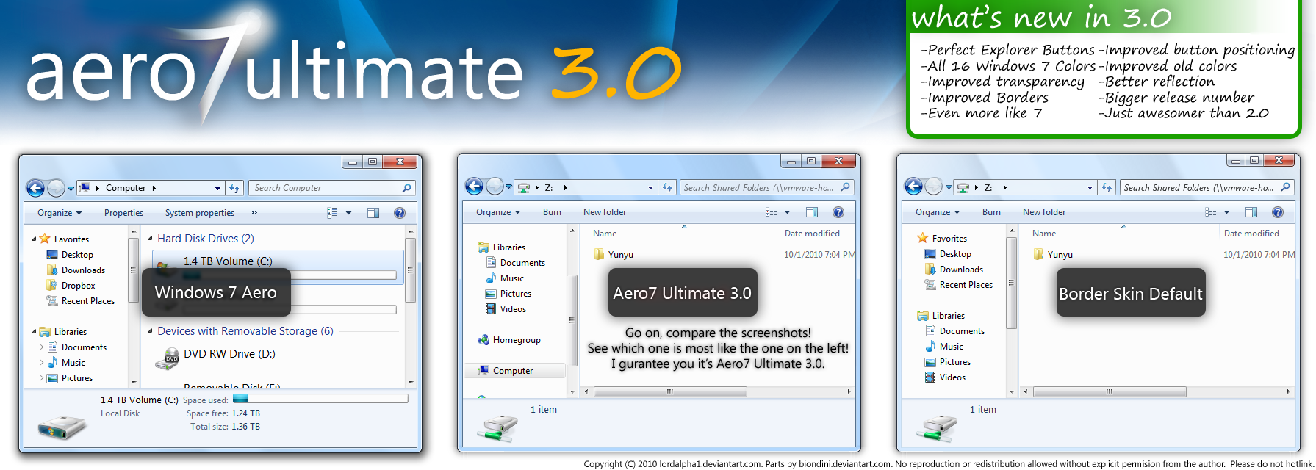The height and width of the screenshot is (470, 1316).
Task: Open Properties in Computer window toolbar
Action: point(123,213)
